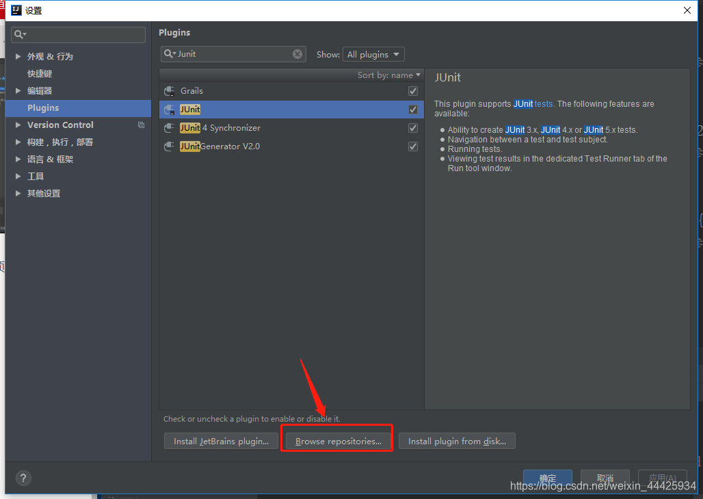Click Browse repositories... button
This screenshot has height=499, width=703.
338,441
